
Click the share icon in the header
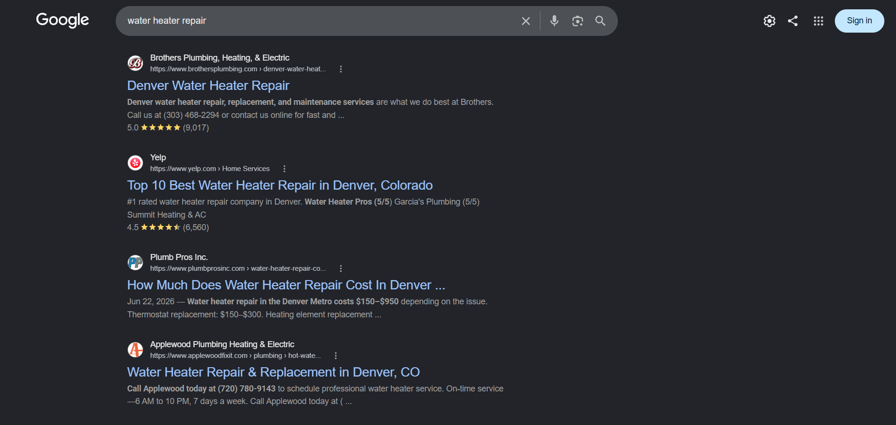[793, 21]
